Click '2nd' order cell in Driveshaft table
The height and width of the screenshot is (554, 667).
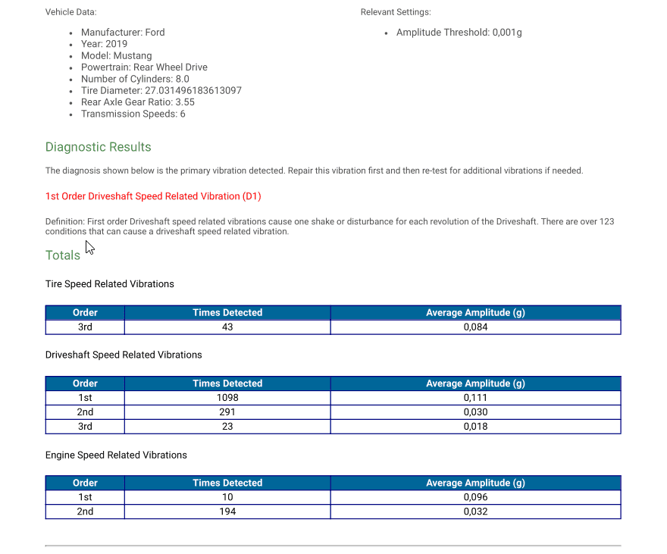click(x=85, y=412)
